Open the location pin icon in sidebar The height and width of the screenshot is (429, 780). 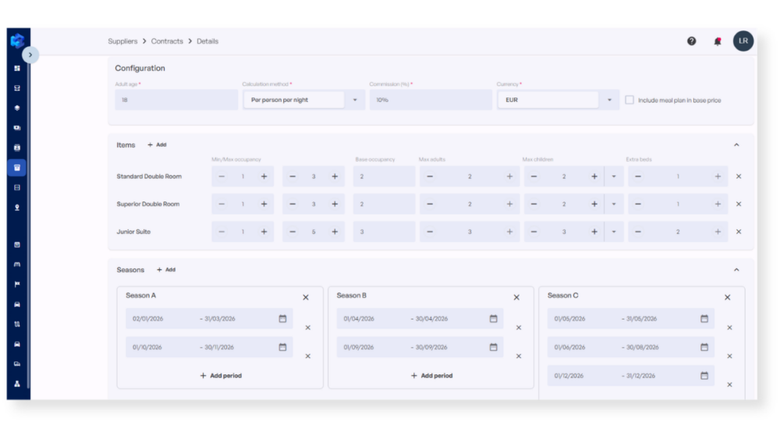[x=17, y=207]
